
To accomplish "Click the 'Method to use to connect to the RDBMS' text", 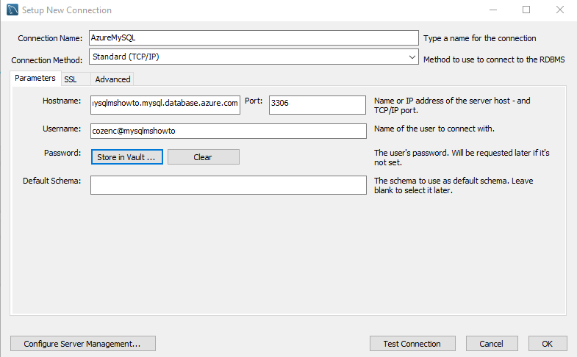I will click(494, 59).
